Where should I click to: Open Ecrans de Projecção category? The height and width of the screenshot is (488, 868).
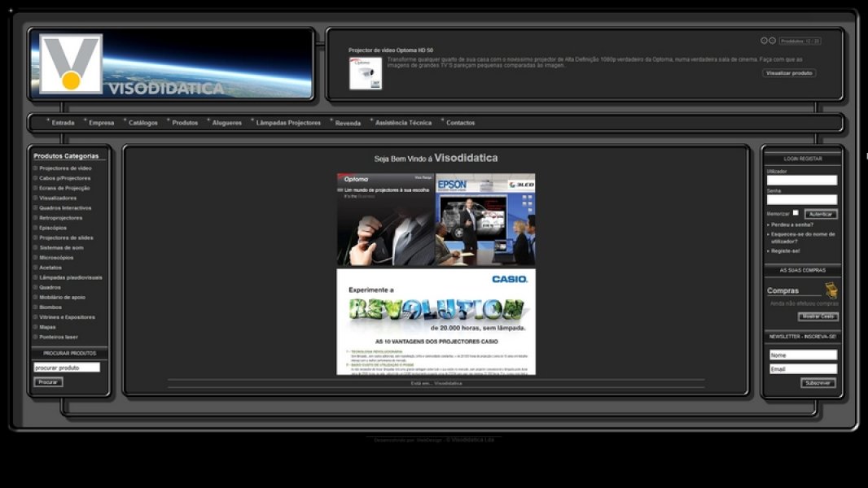(64, 188)
